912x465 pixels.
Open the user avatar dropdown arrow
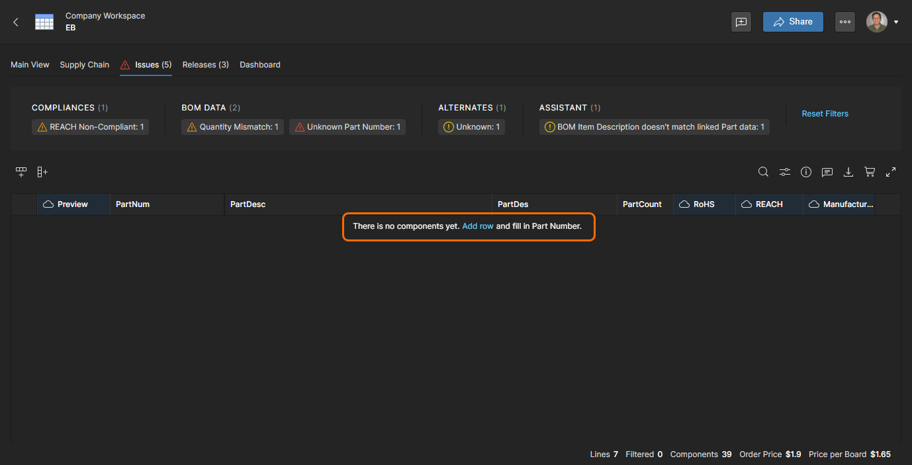click(x=896, y=22)
